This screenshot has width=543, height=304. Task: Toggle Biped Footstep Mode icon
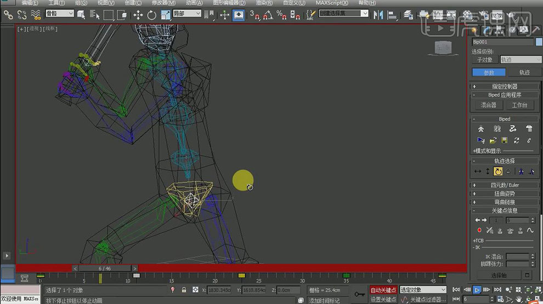click(x=497, y=129)
